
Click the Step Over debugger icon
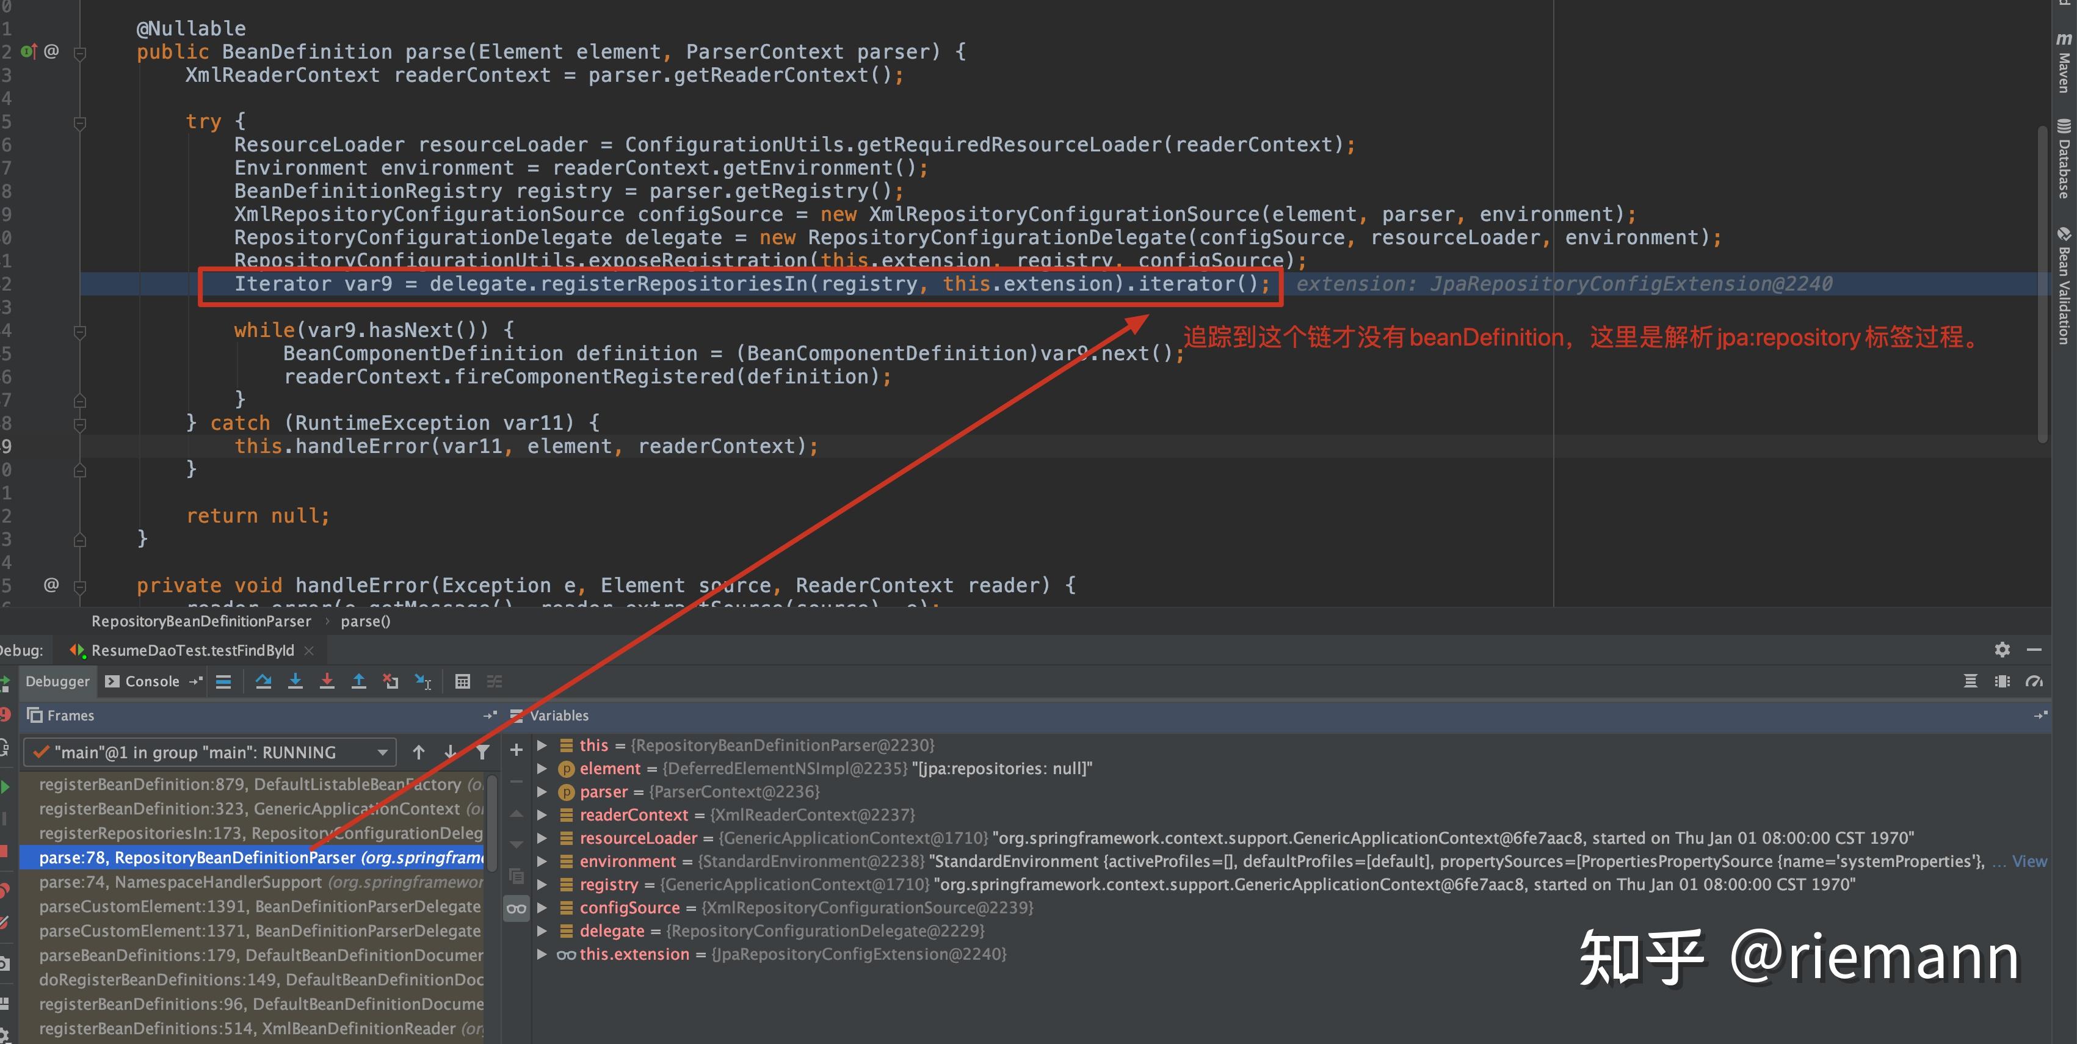point(263,681)
